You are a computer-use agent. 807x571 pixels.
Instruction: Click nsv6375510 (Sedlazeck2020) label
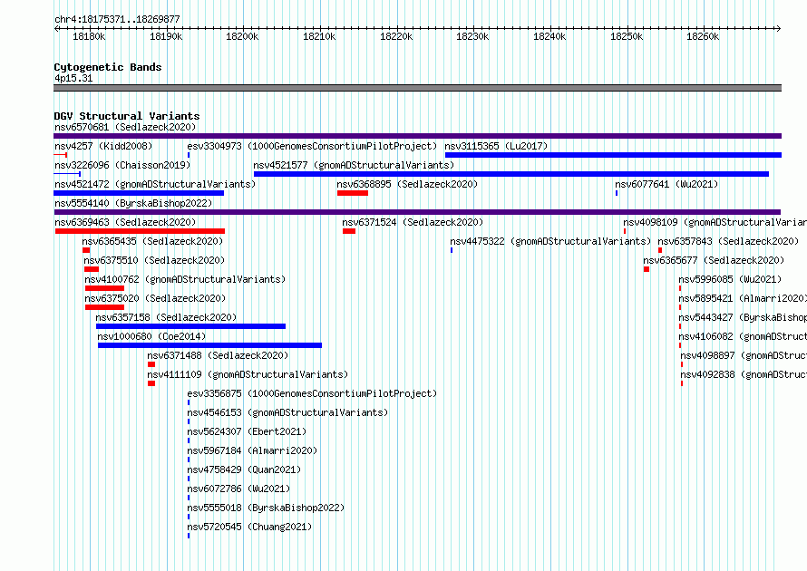154,260
